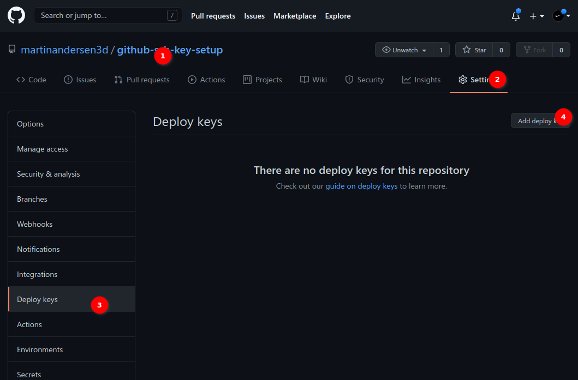Switch to the repository Code tab
Viewport: 578px width, 380px height.
31,80
